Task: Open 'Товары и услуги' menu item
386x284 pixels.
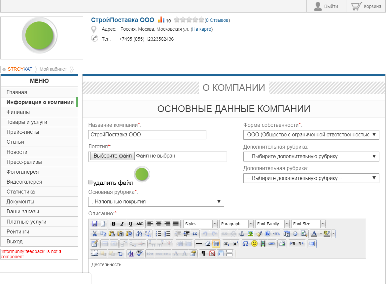Action: [x=27, y=122]
